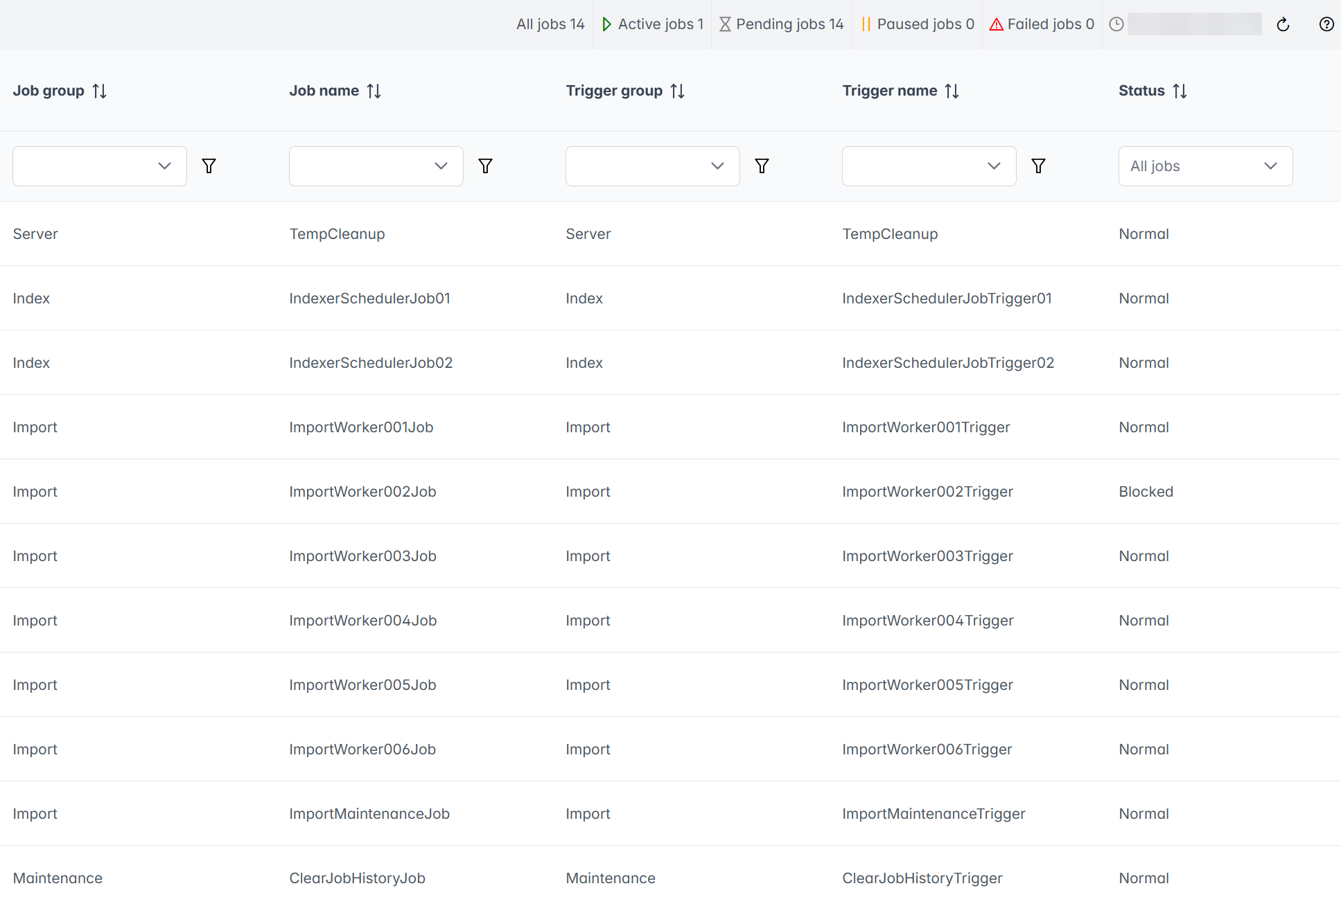Click the Trigger group filter funnel icon
The width and height of the screenshot is (1341, 904).
coord(762,166)
